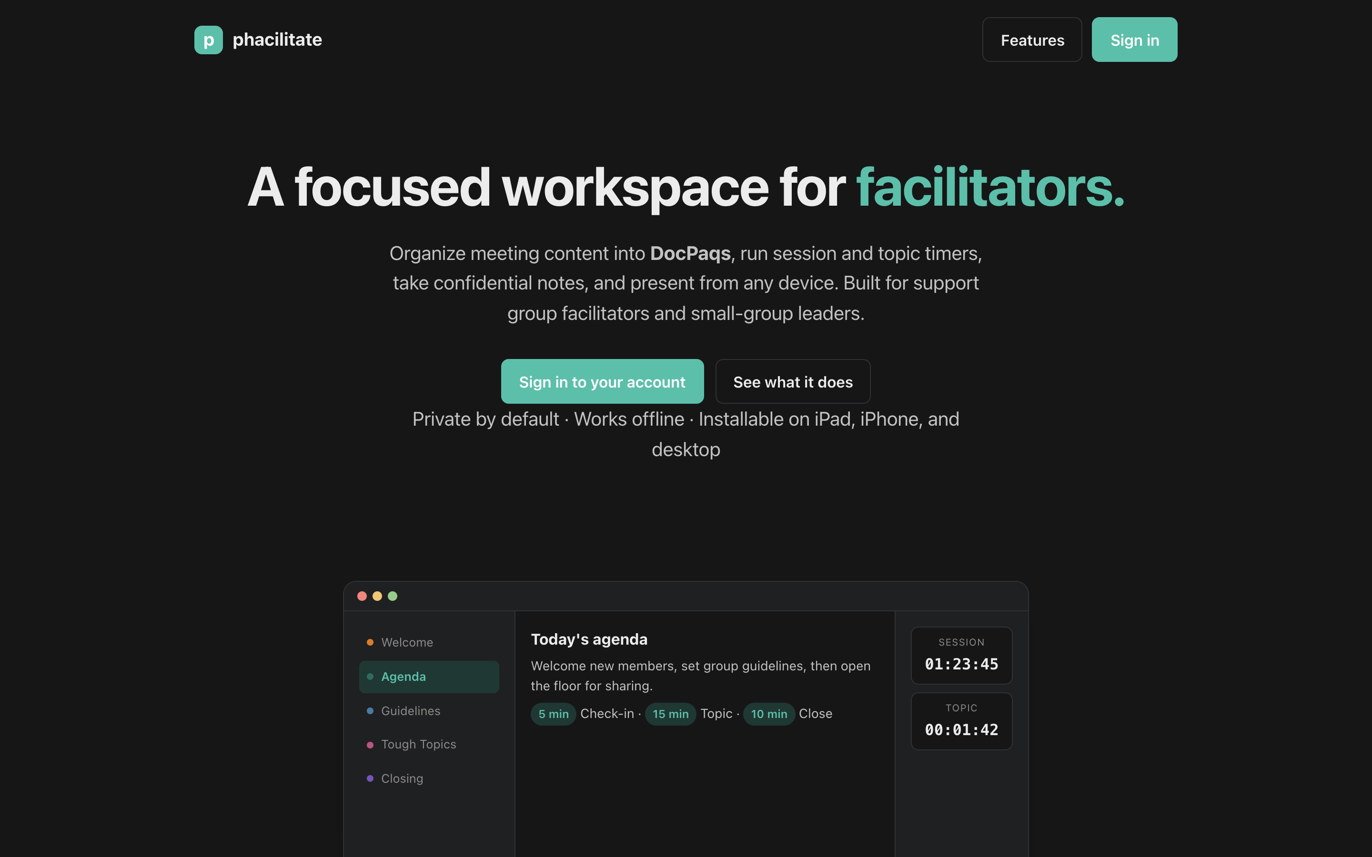Open Guidelines in the sidebar list
The height and width of the screenshot is (857, 1372).
coord(429,711)
